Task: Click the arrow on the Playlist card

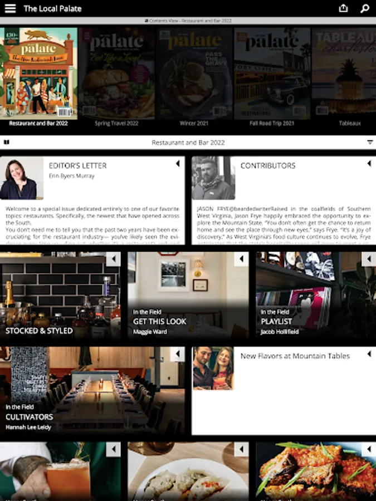Action: click(369, 259)
